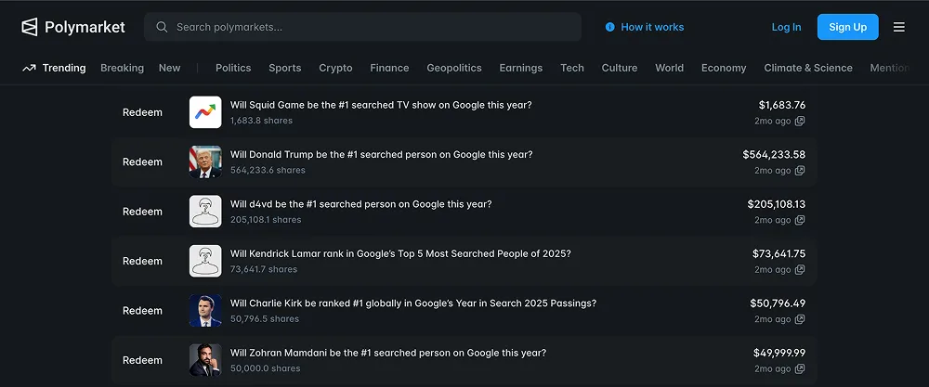Click copy icon beside Squid Game timestamp

click(800, 121)
